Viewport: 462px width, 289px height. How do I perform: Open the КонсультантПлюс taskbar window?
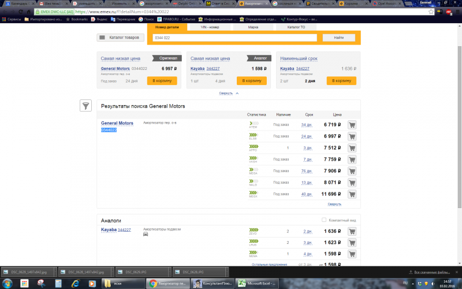pyautogui.click(x=213, y=283)
